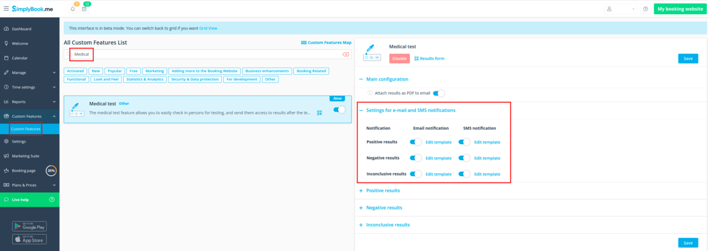The height and width of the screenshot is (251, 708).
Task: Clear the Medical search field icon
Action: click(x=346, y=54)
